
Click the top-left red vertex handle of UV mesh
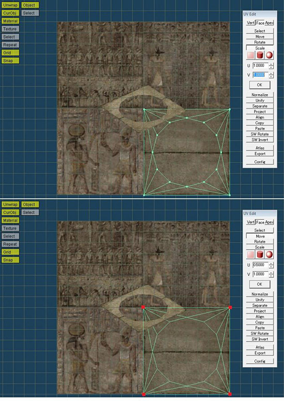(143, 307)
